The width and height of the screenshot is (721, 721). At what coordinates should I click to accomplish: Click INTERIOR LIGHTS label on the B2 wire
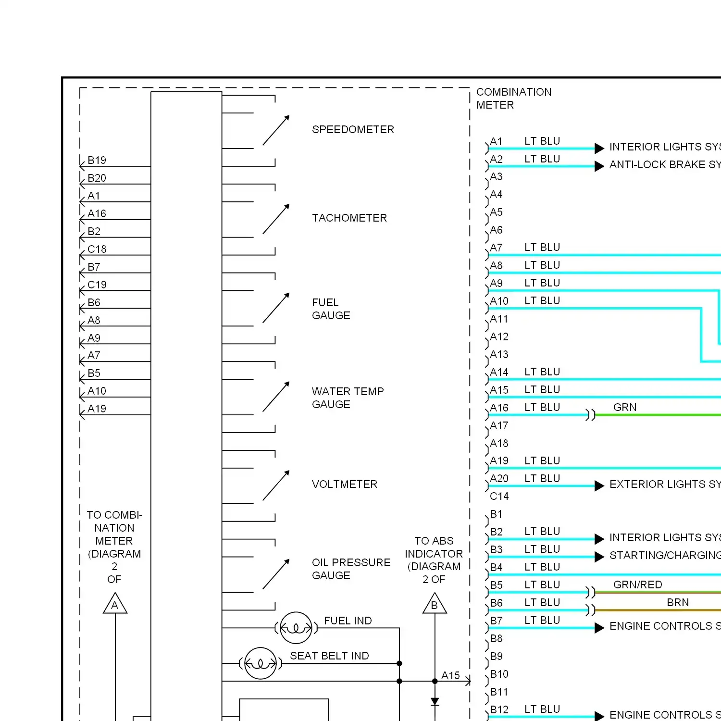point(665,538)
